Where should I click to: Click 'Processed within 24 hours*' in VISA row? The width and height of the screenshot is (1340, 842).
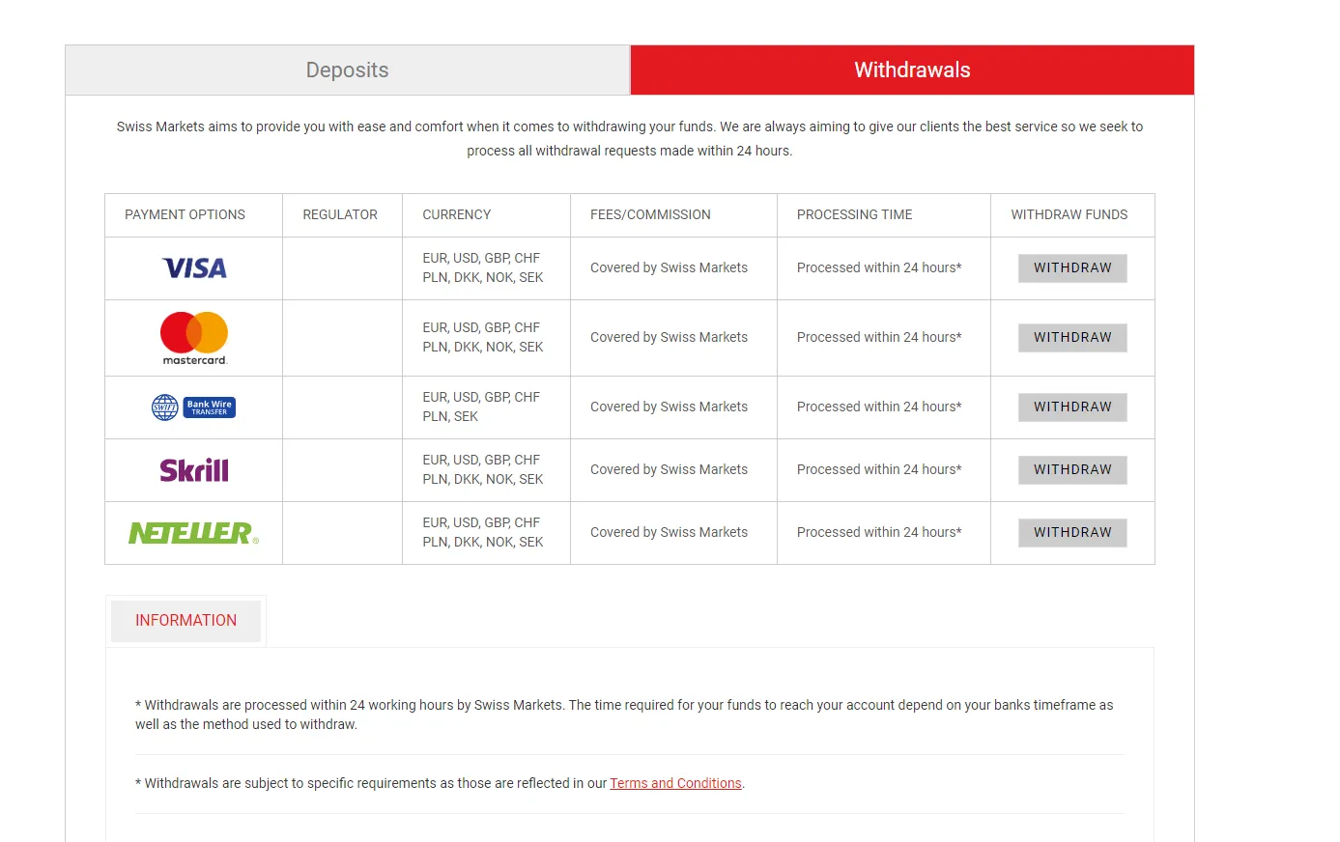pyautogui.click(x=879, y=267)
